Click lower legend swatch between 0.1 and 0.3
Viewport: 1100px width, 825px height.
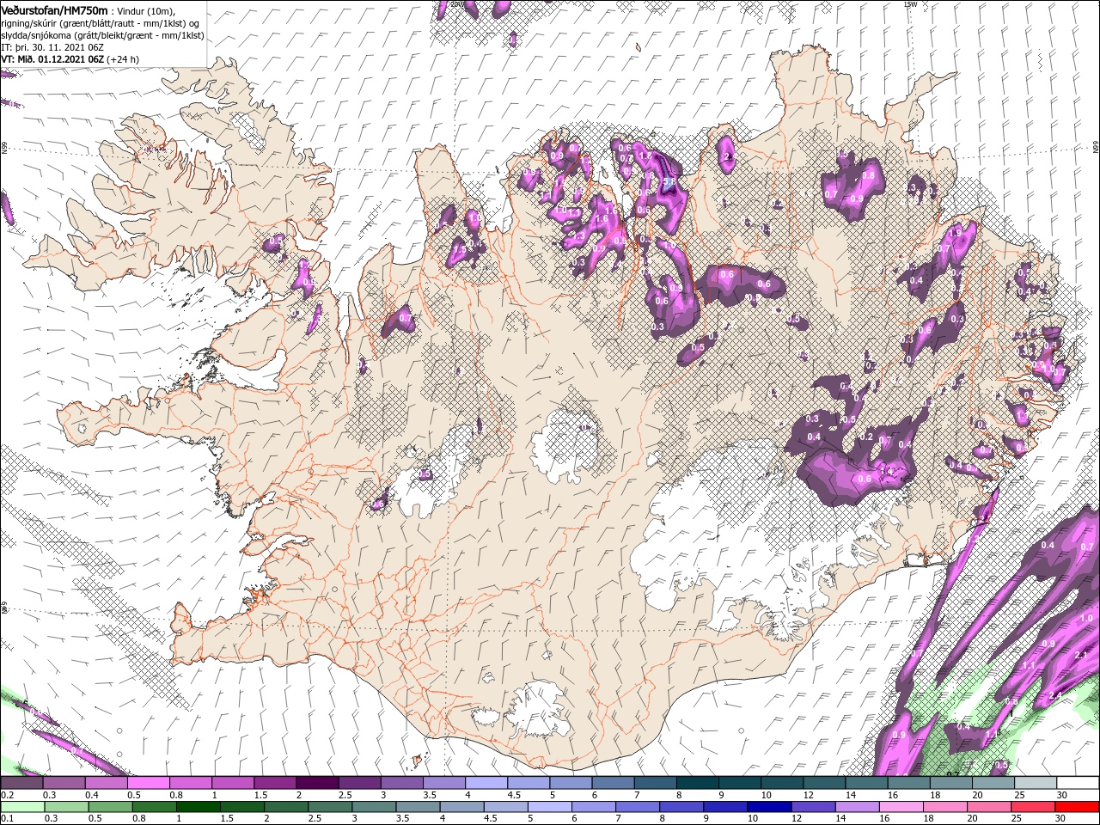pos(21,806)
